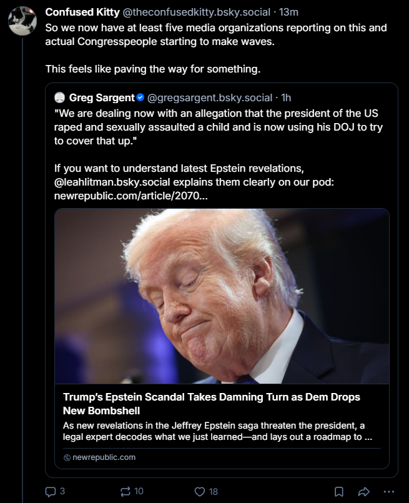This screenshot has height=503, width=409.
Task: Open the article preview photo
Action: coord(222,296)
